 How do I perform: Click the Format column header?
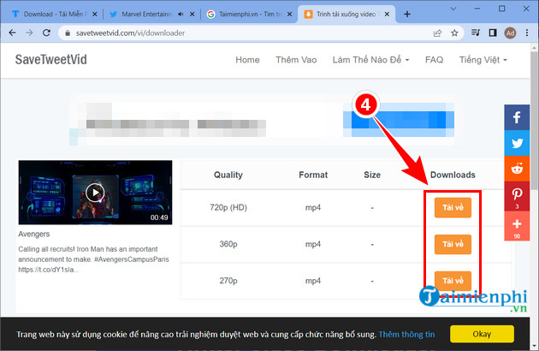313,175
